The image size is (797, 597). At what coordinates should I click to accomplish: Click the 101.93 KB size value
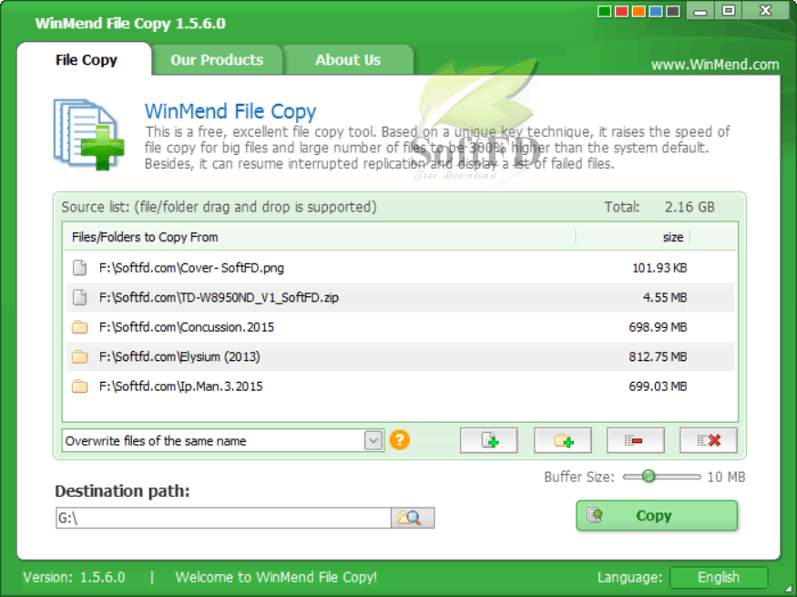(659, 268)
